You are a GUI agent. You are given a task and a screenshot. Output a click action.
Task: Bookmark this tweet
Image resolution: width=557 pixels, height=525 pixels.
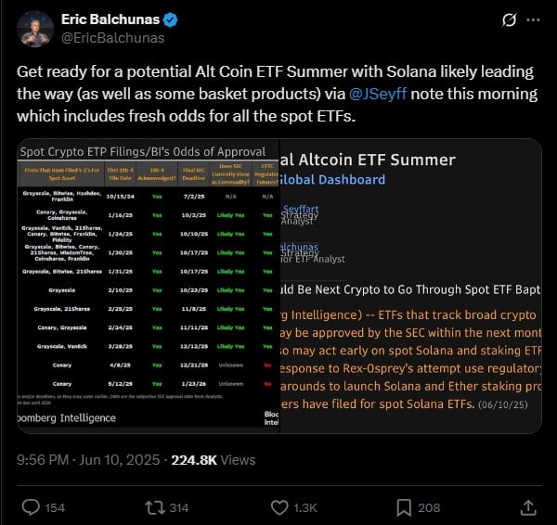pos(405,507)
